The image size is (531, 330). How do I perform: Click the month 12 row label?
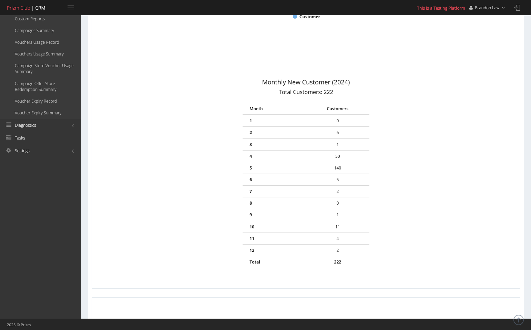point(252,250)
